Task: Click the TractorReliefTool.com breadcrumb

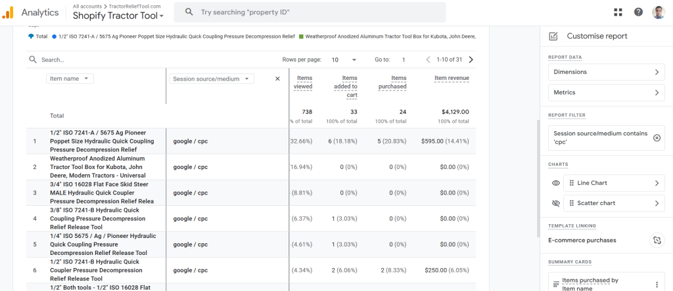Action: click(x=135, y=7)
